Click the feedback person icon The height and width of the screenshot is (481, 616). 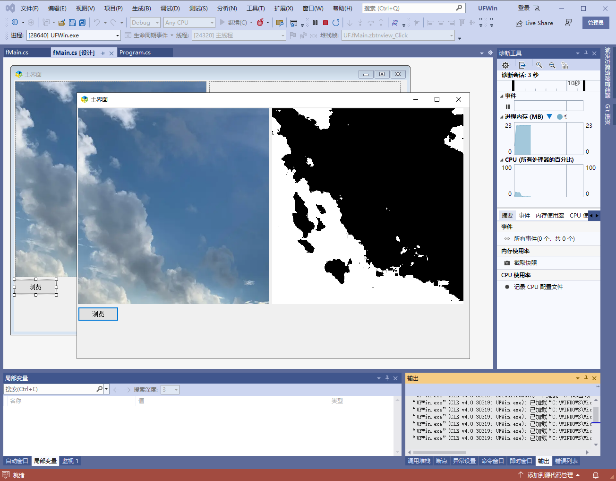point(568,23)
